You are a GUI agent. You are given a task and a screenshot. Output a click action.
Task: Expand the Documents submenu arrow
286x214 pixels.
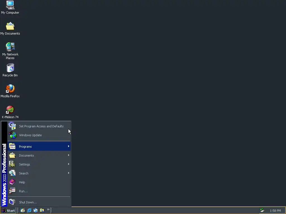69,155
